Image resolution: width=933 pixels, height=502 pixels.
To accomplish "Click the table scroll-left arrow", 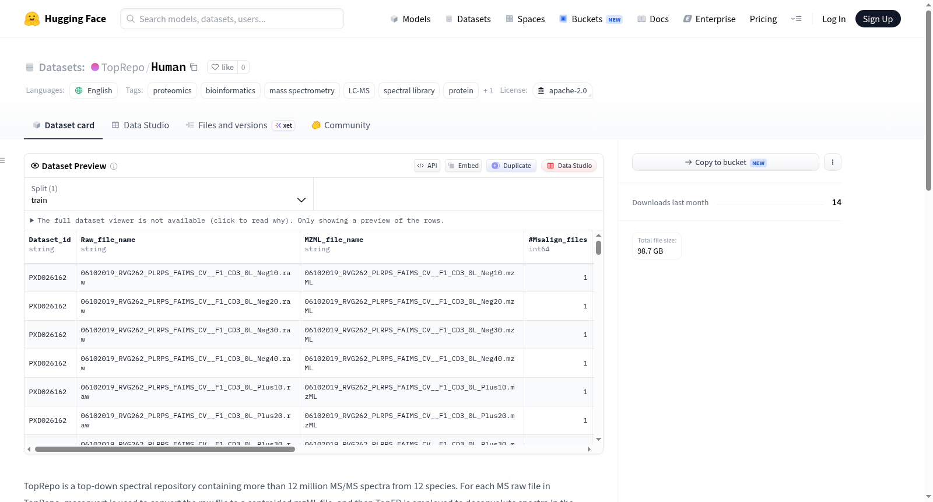I will point(29,449).
